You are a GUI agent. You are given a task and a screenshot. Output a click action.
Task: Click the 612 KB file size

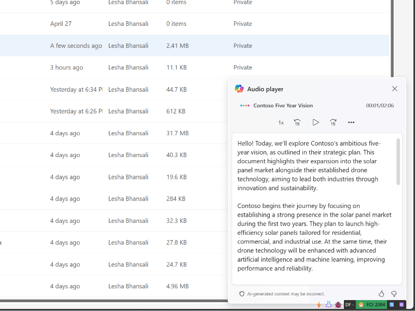(176, 111)
